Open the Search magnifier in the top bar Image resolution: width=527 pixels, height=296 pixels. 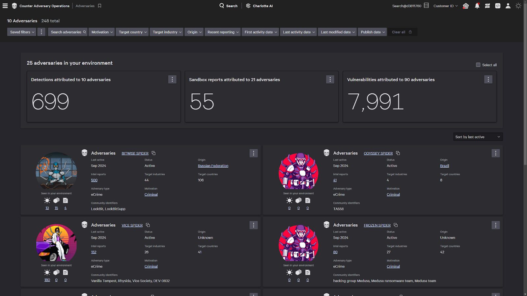(x=221, y=6)
